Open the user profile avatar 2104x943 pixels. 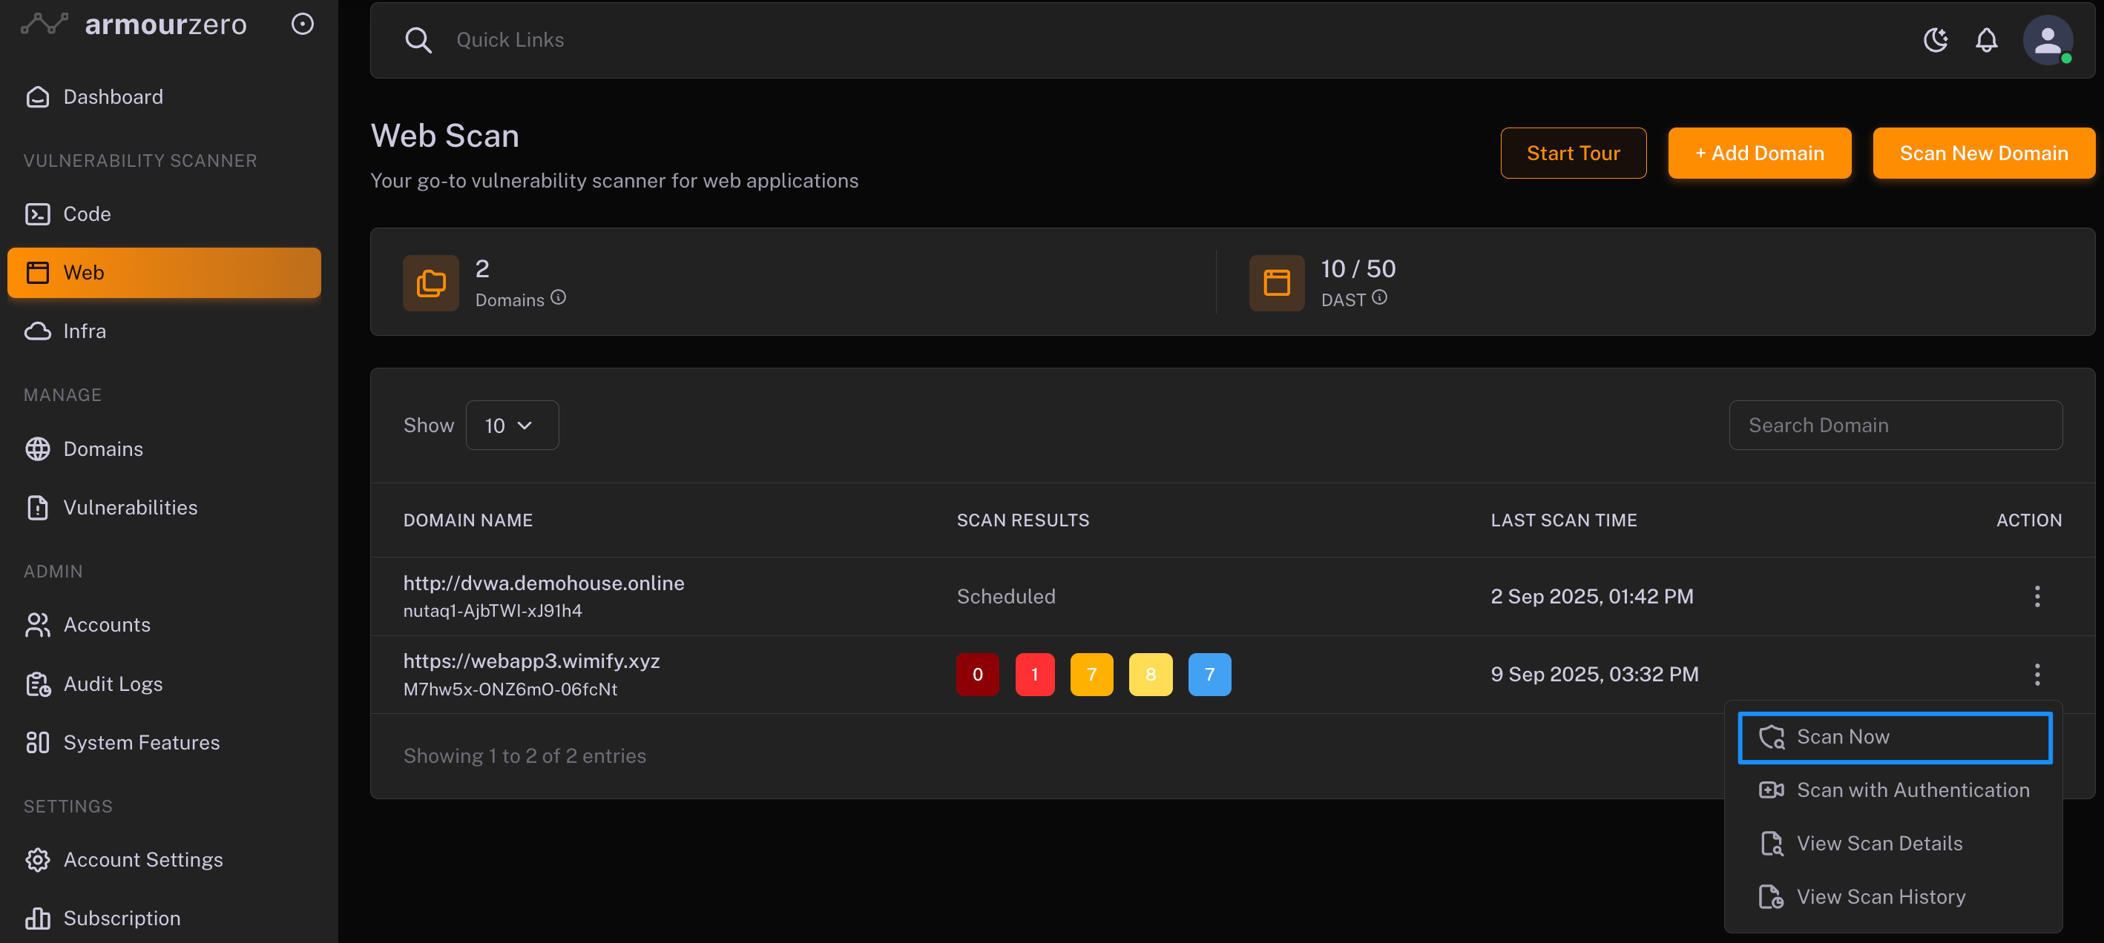[x=2046, y=39]
